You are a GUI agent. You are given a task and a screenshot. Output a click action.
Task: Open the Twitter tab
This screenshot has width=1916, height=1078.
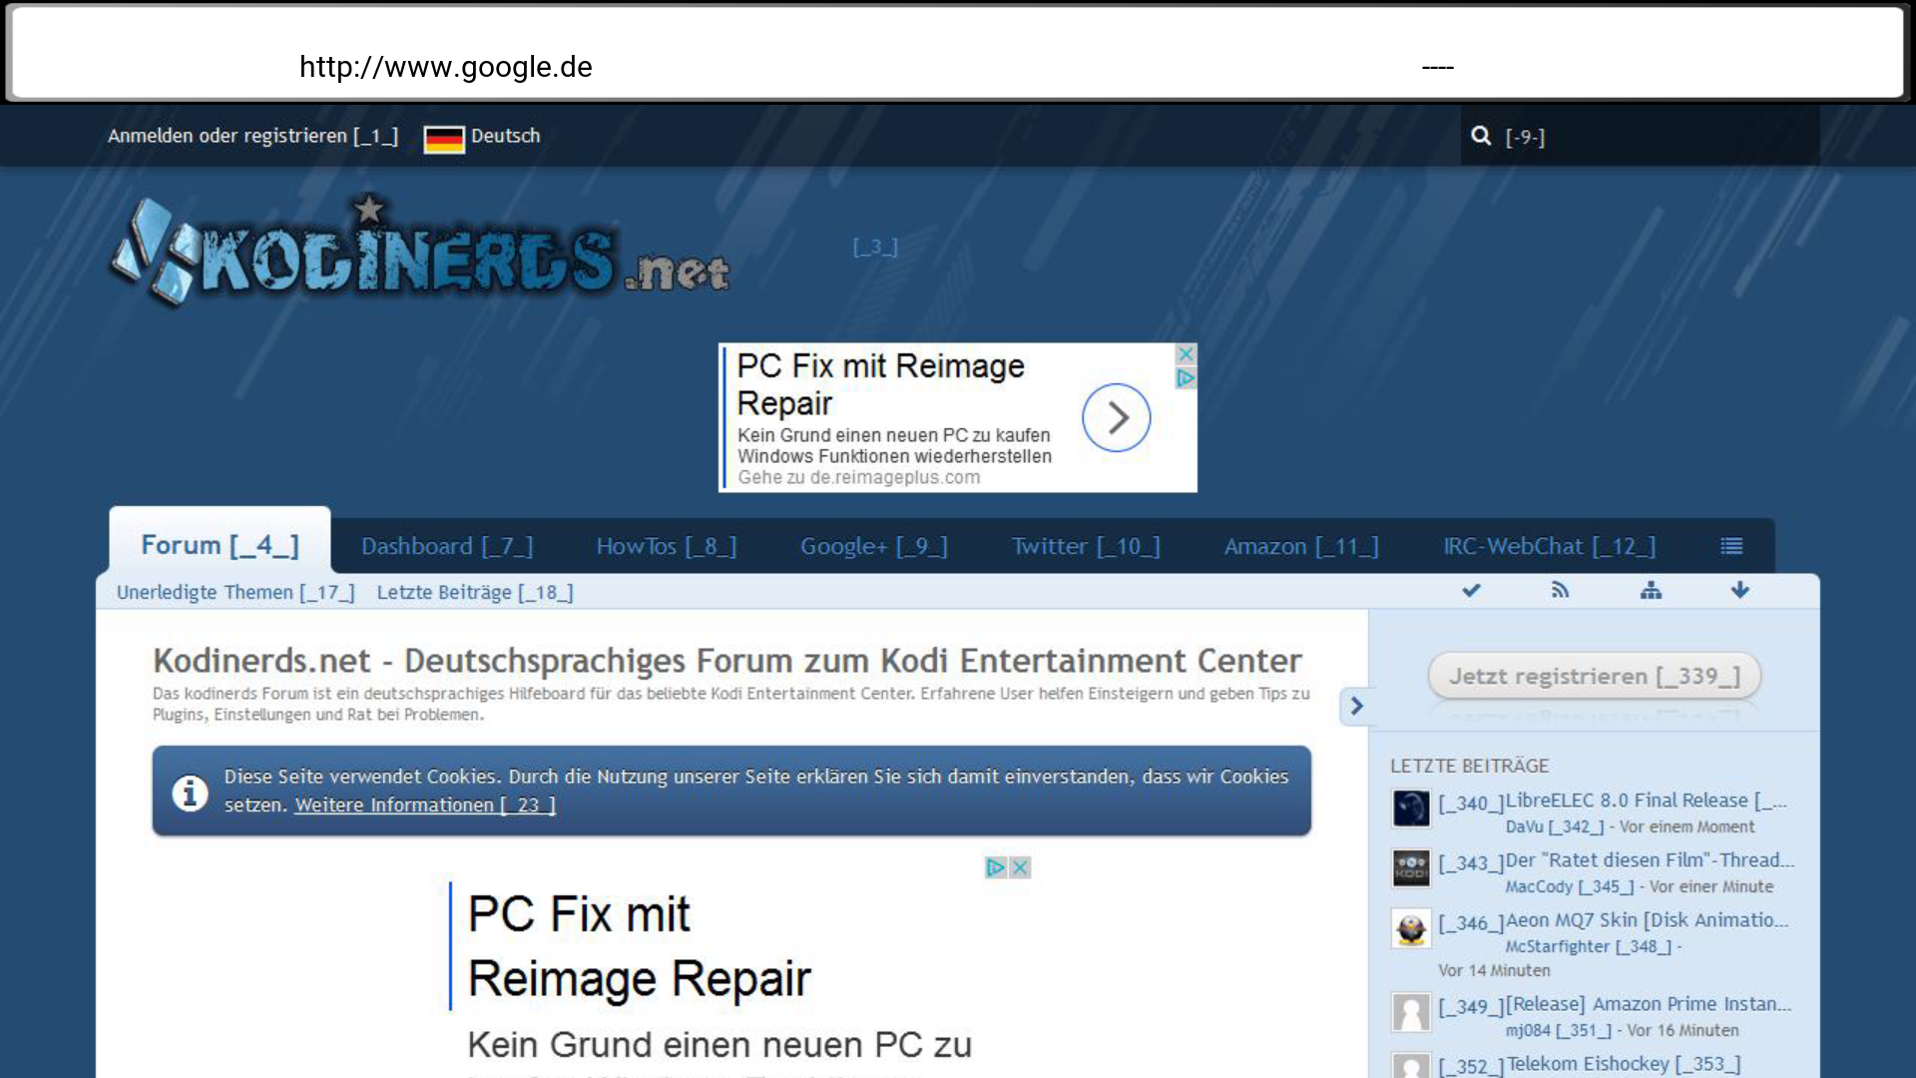tap(1086, 546)
